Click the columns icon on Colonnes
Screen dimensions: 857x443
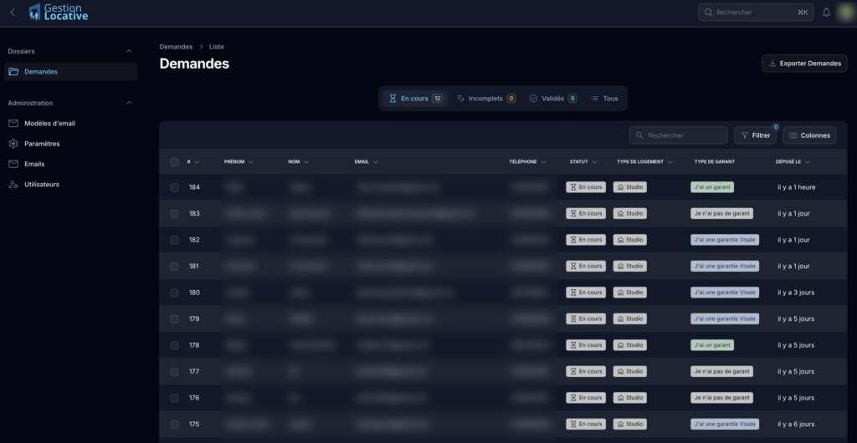(793, 135)
